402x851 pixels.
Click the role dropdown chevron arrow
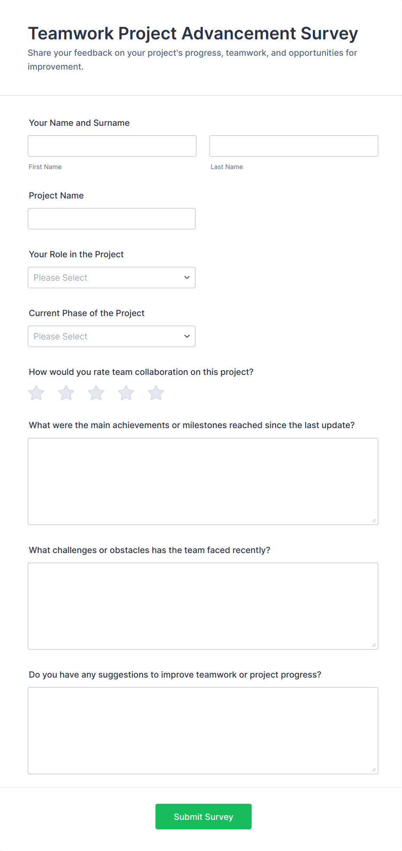pyautogui.click(x=187, y=278)
